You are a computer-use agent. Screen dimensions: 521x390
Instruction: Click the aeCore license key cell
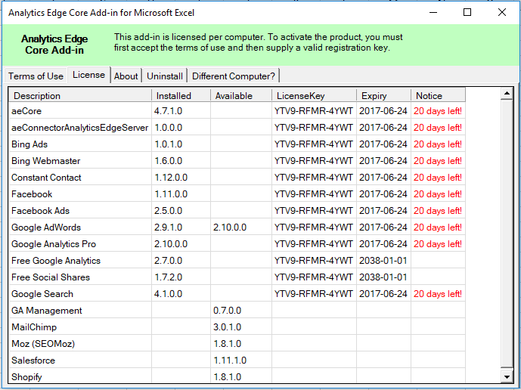[x=315, y=111]
